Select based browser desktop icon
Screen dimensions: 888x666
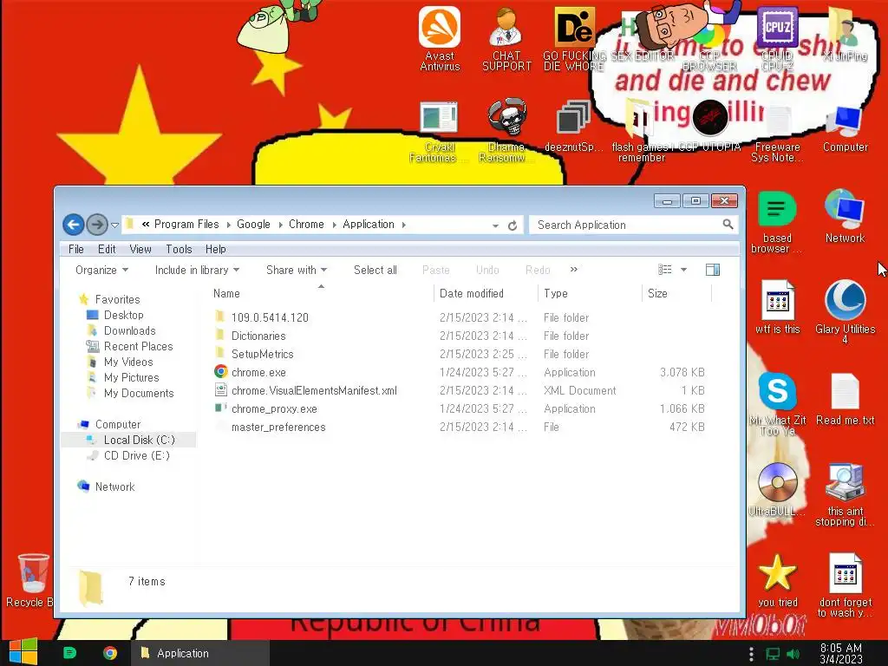click(x=777, y=222)
